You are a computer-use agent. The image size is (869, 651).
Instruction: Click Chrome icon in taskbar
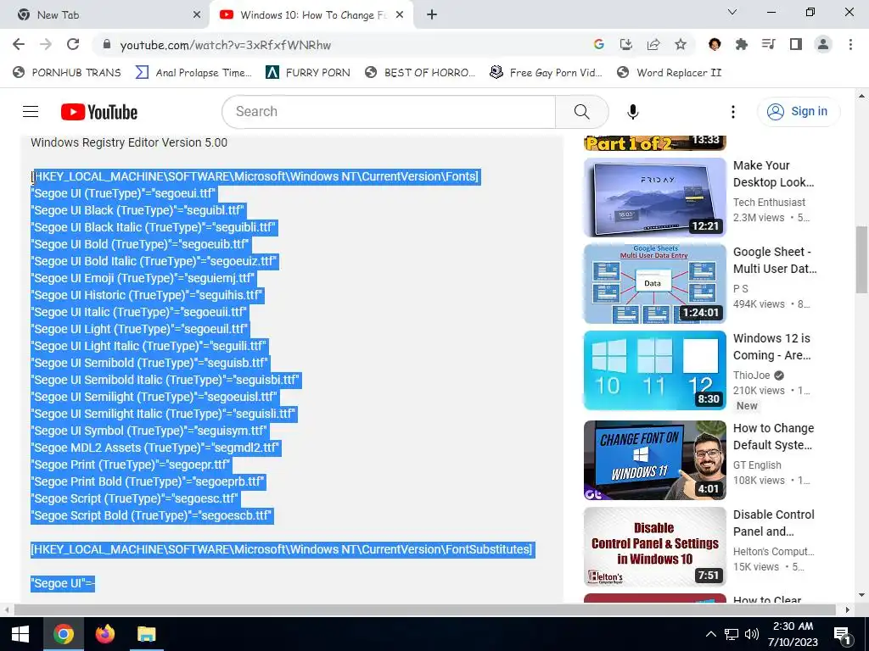(63, 634)
